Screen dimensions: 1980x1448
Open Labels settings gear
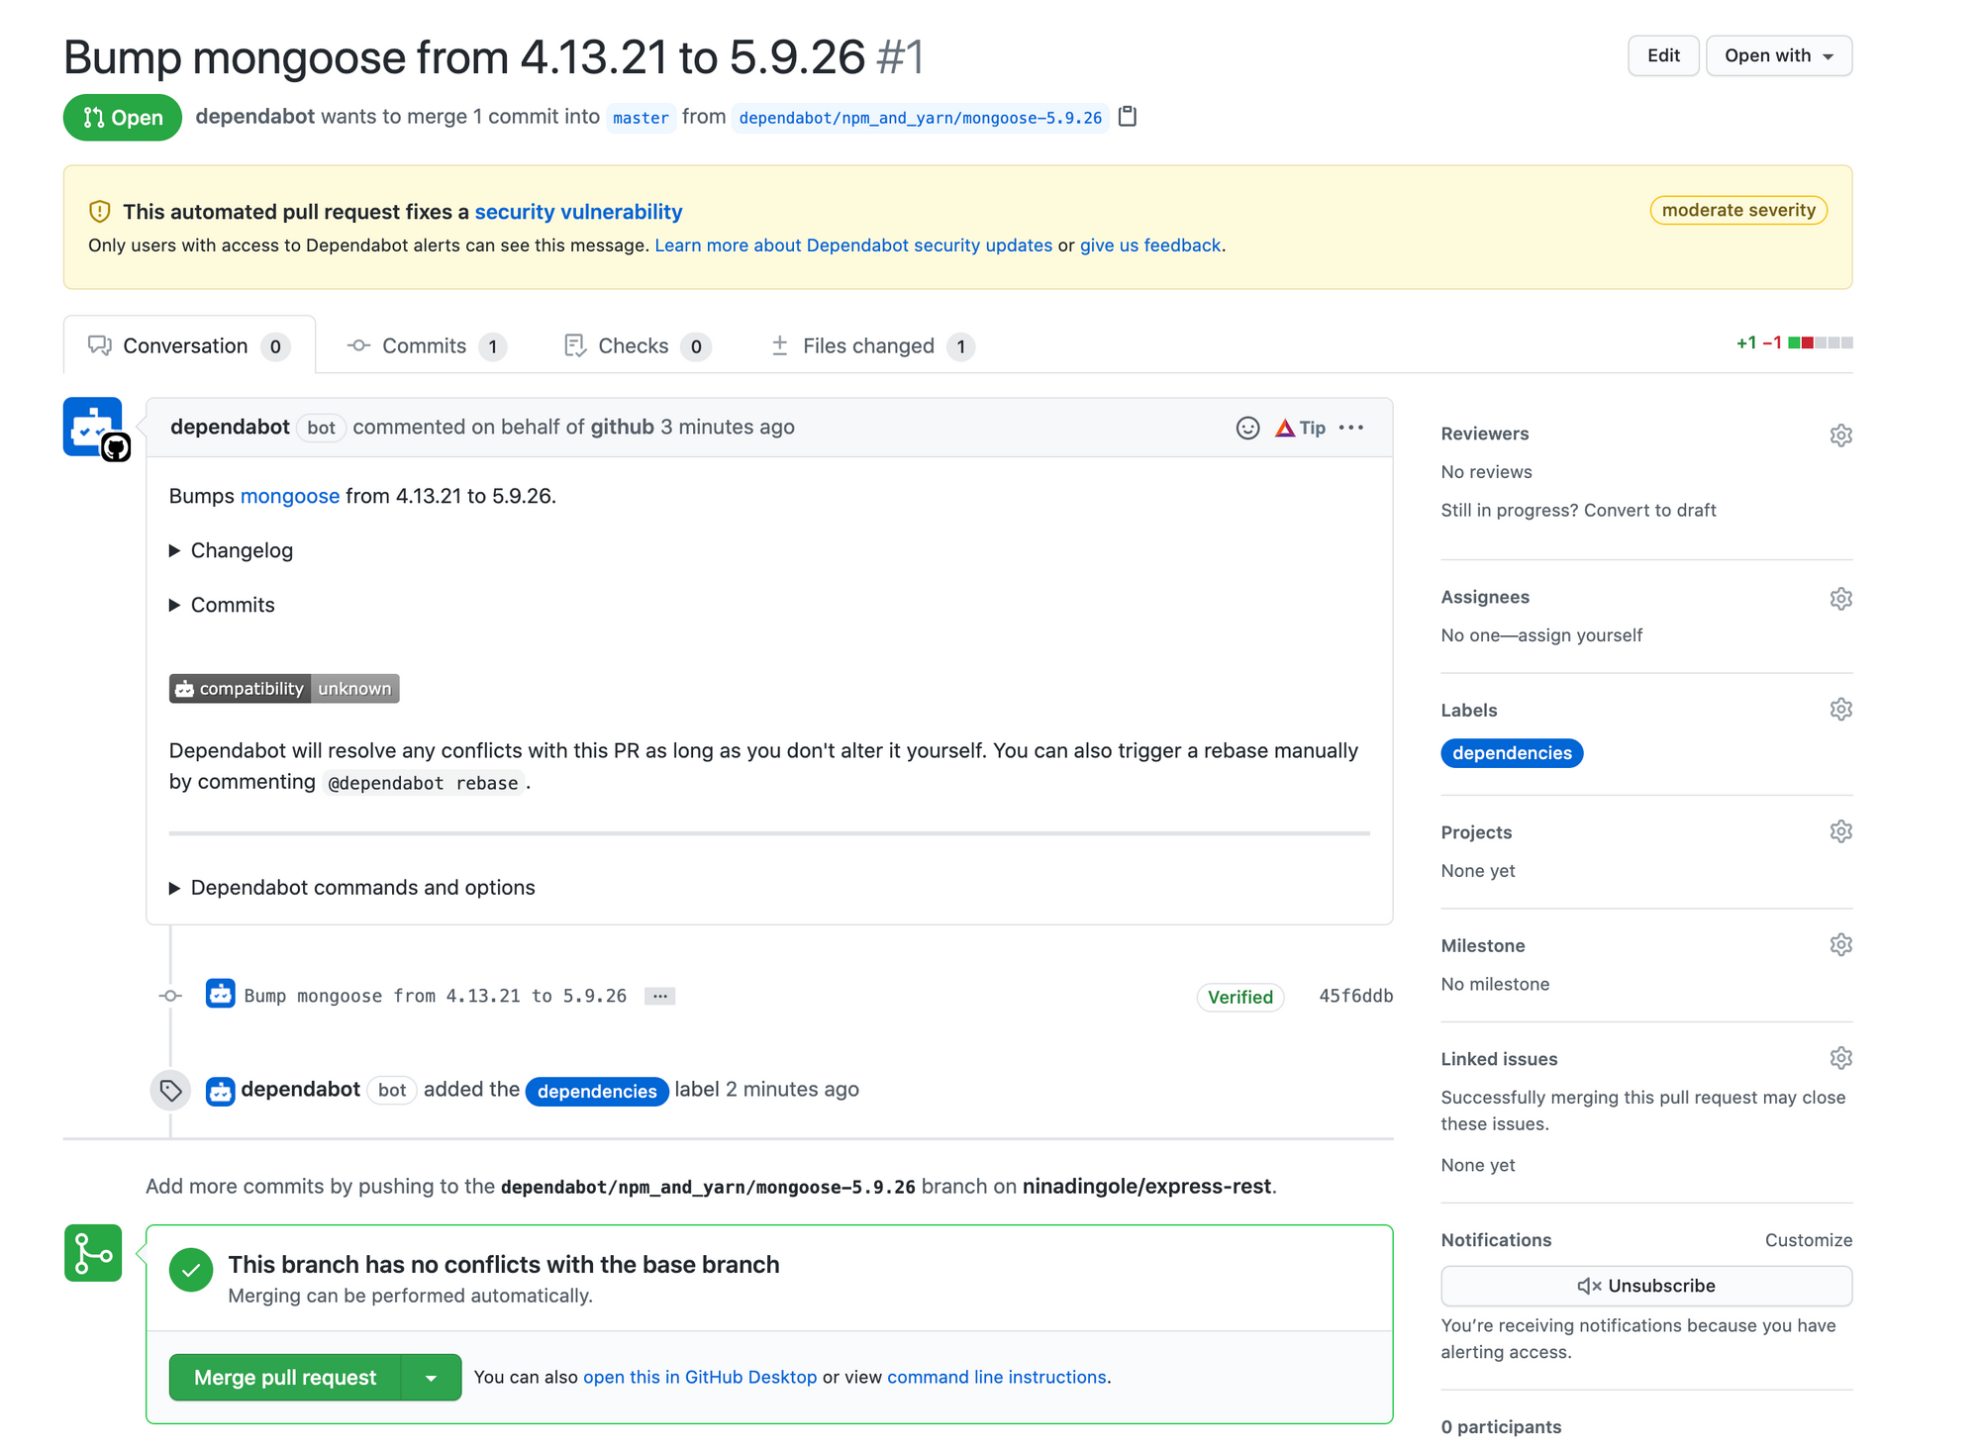pos(1840,710)
